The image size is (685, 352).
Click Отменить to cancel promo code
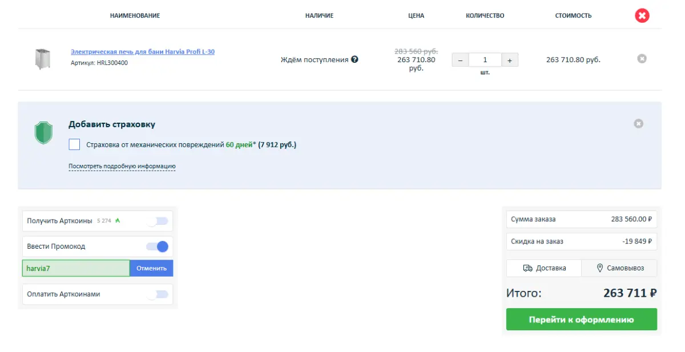tap(151, 268)
